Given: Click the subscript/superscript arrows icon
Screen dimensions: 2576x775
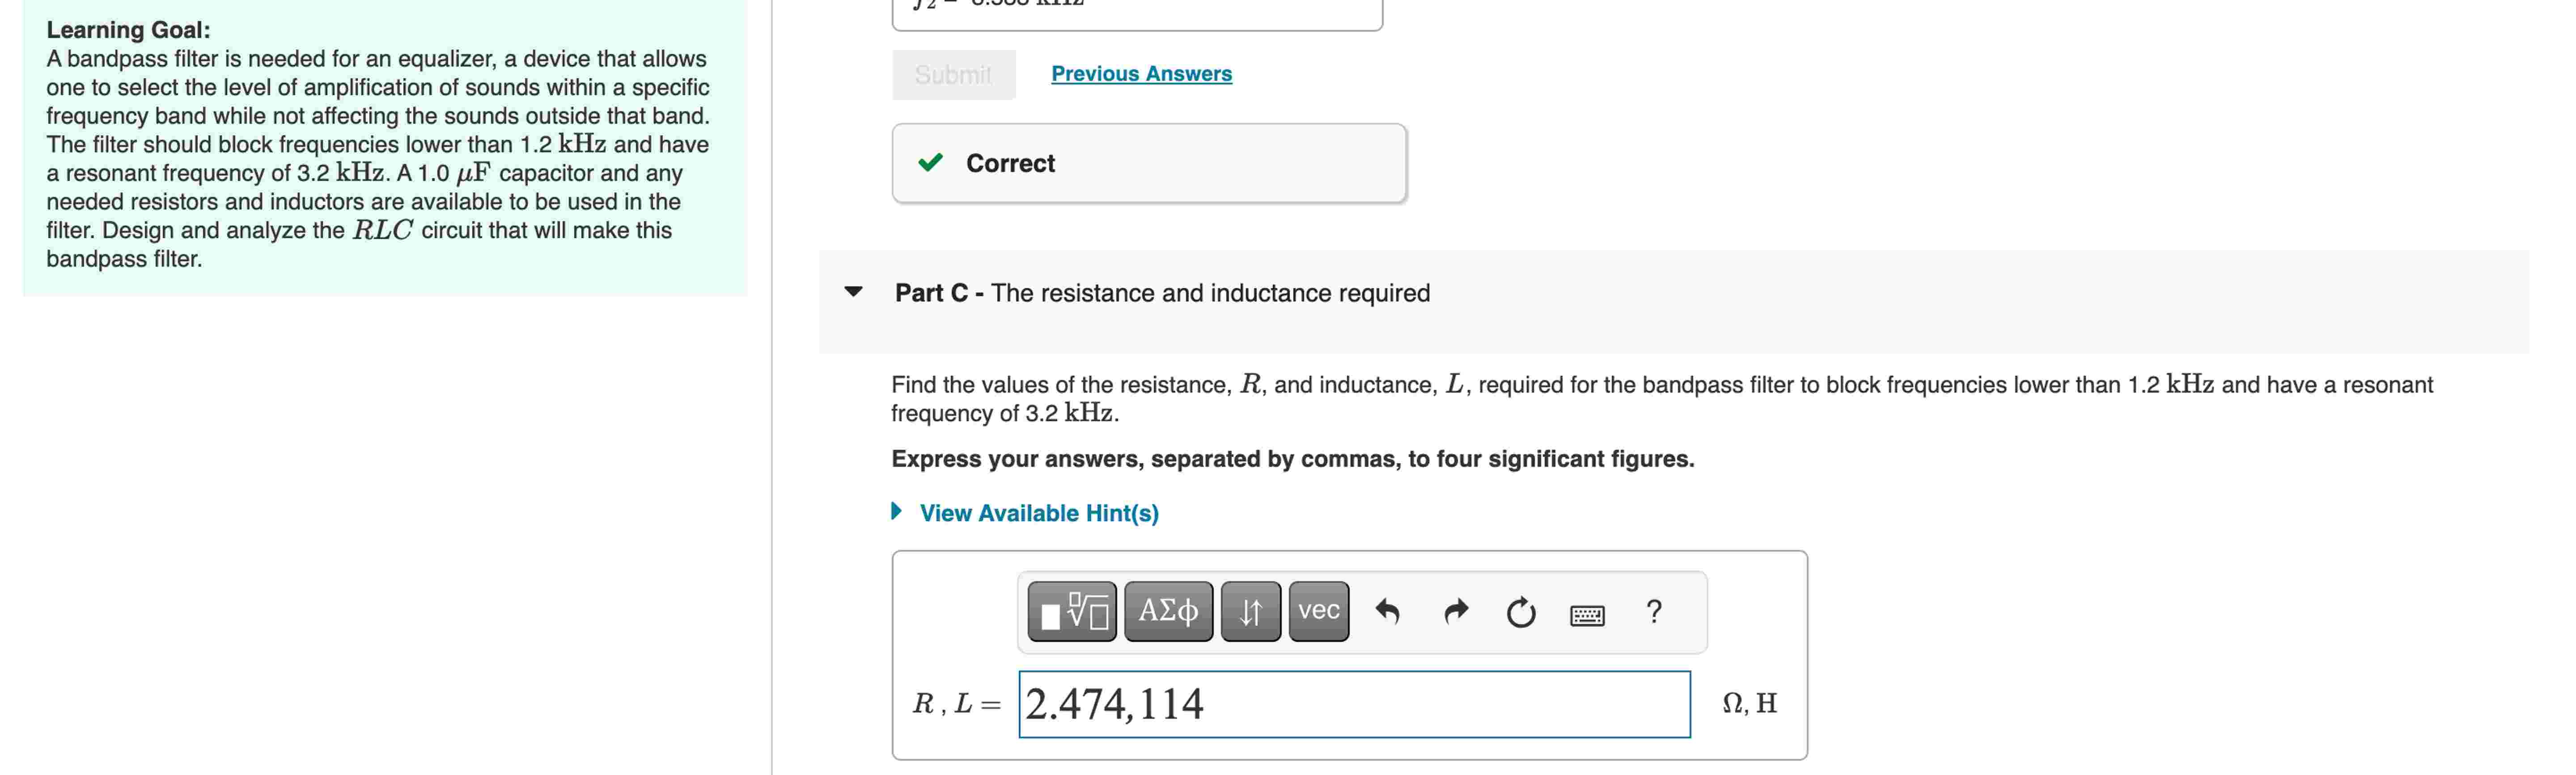Looking at the screenshot, I should tap(1251, 611).
